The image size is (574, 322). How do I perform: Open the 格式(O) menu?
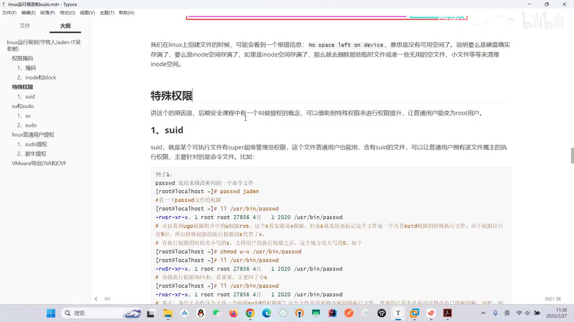tap(67, 13)
